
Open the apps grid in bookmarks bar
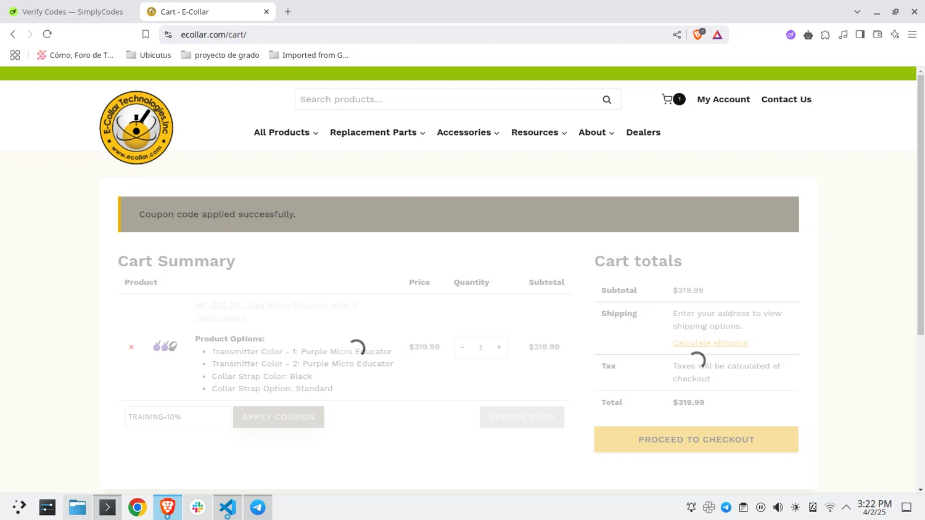[x=15, y=55]
